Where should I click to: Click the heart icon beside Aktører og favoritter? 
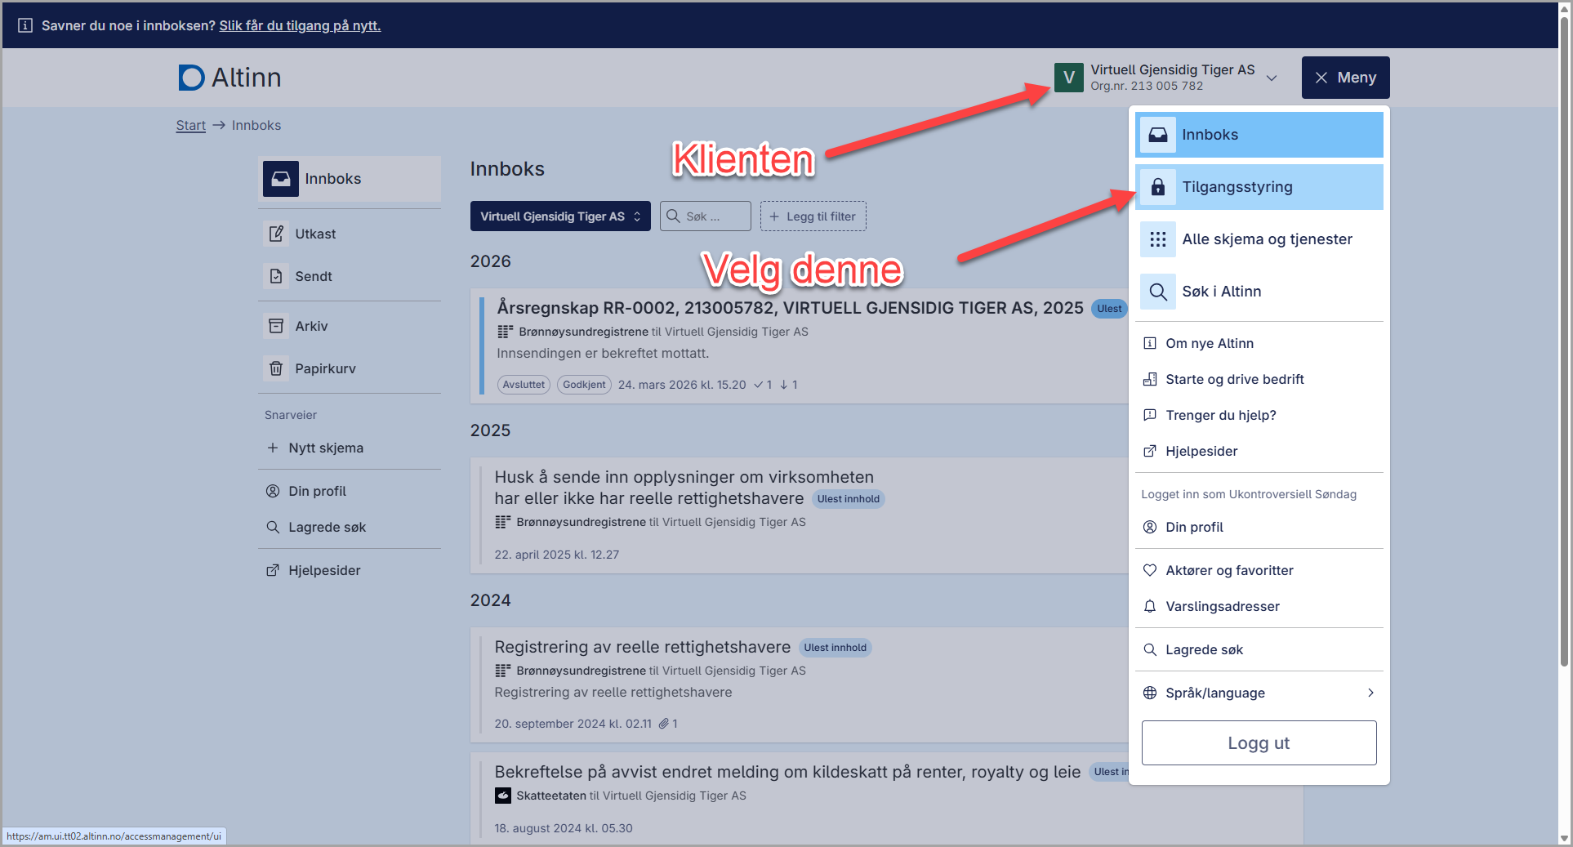pos(1150,570)
